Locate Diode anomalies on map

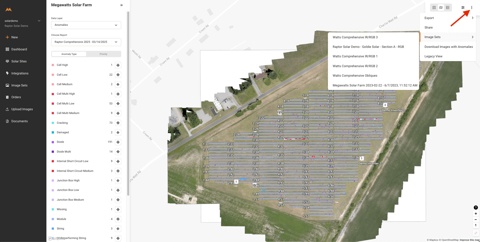tap(118, 142)
